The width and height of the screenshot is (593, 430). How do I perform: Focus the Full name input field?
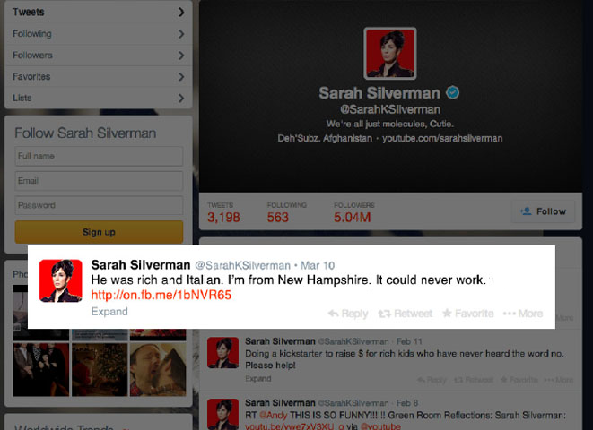[99, 156]
